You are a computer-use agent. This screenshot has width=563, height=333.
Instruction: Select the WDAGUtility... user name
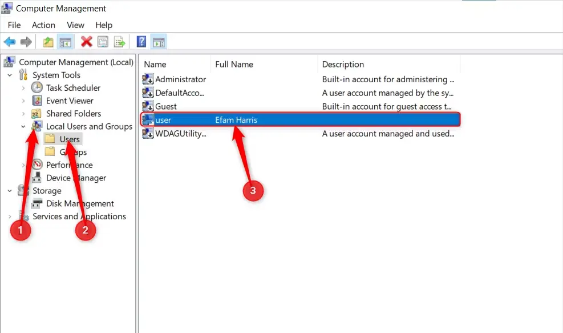[x=181, y=134]
